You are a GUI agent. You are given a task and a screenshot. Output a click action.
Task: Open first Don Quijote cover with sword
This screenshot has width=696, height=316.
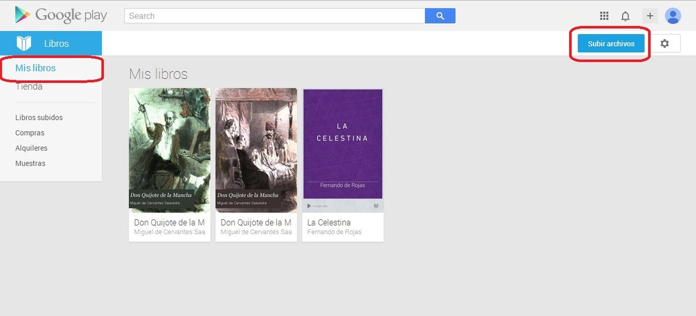click(170, 150)
